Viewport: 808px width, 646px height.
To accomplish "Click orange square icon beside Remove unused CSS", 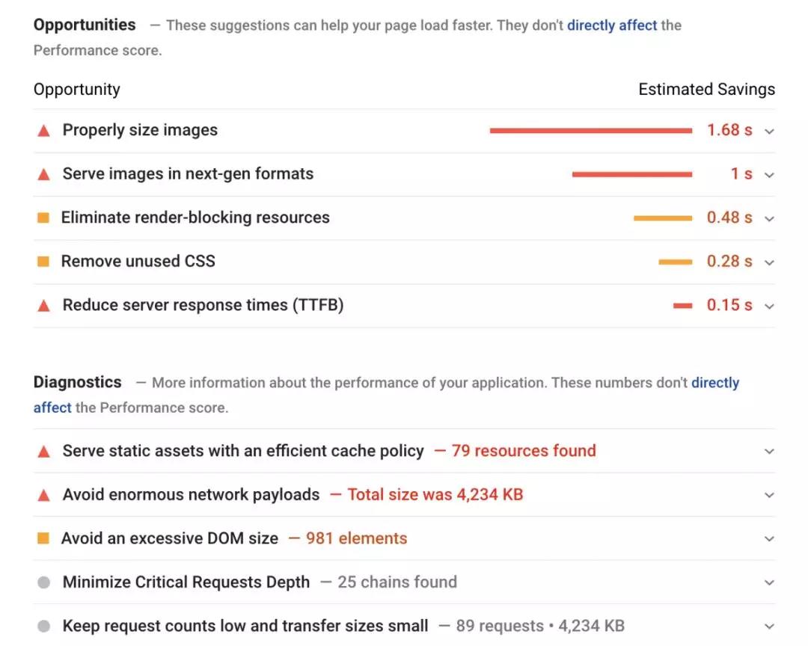I will pos(43,262).
